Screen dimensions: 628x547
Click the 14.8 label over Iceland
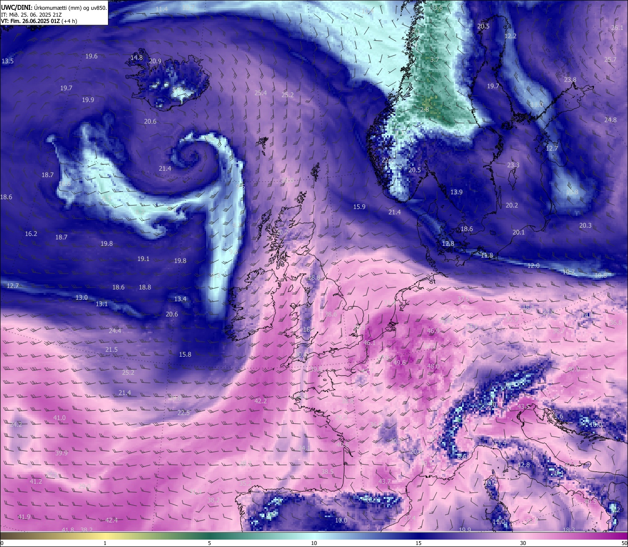coord(136,57)
